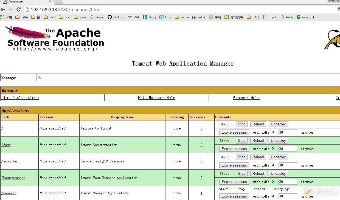Undeploy the /examples application
Image resolution: width=340 pixels, height=200 pixels.
(278, 157)
